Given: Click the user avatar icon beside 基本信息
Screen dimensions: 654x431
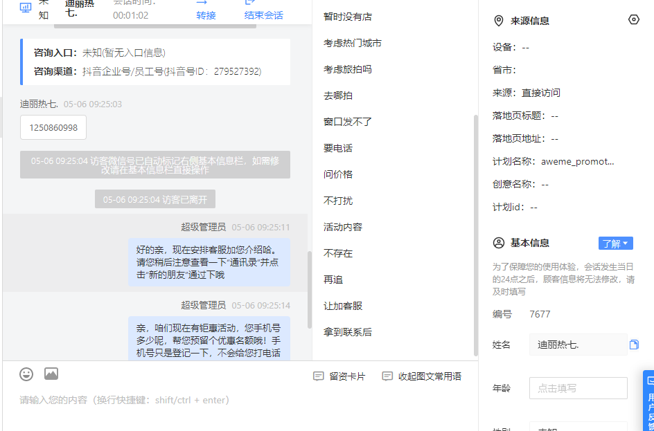Looking at the screenshot, I should point(498,243).
